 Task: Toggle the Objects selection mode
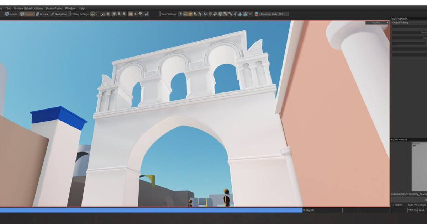point(27,14)
